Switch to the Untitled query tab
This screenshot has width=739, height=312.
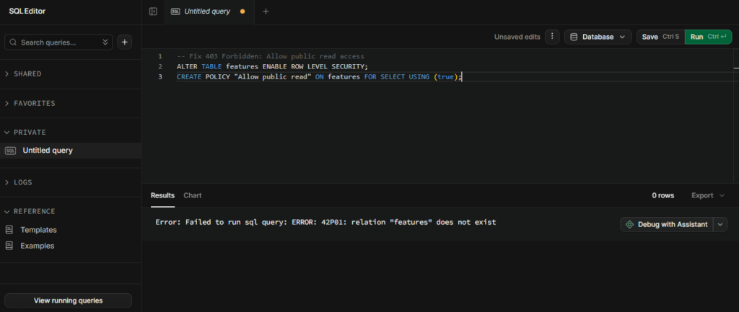pos(209,12)
